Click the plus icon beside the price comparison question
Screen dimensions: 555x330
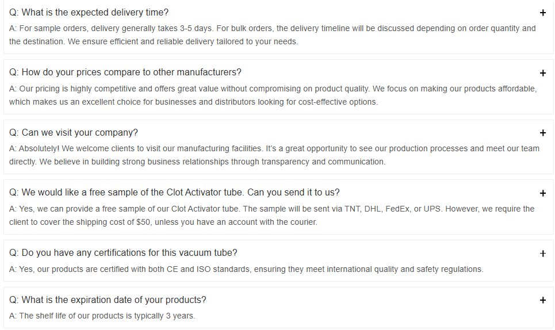(x=542, y=73)
